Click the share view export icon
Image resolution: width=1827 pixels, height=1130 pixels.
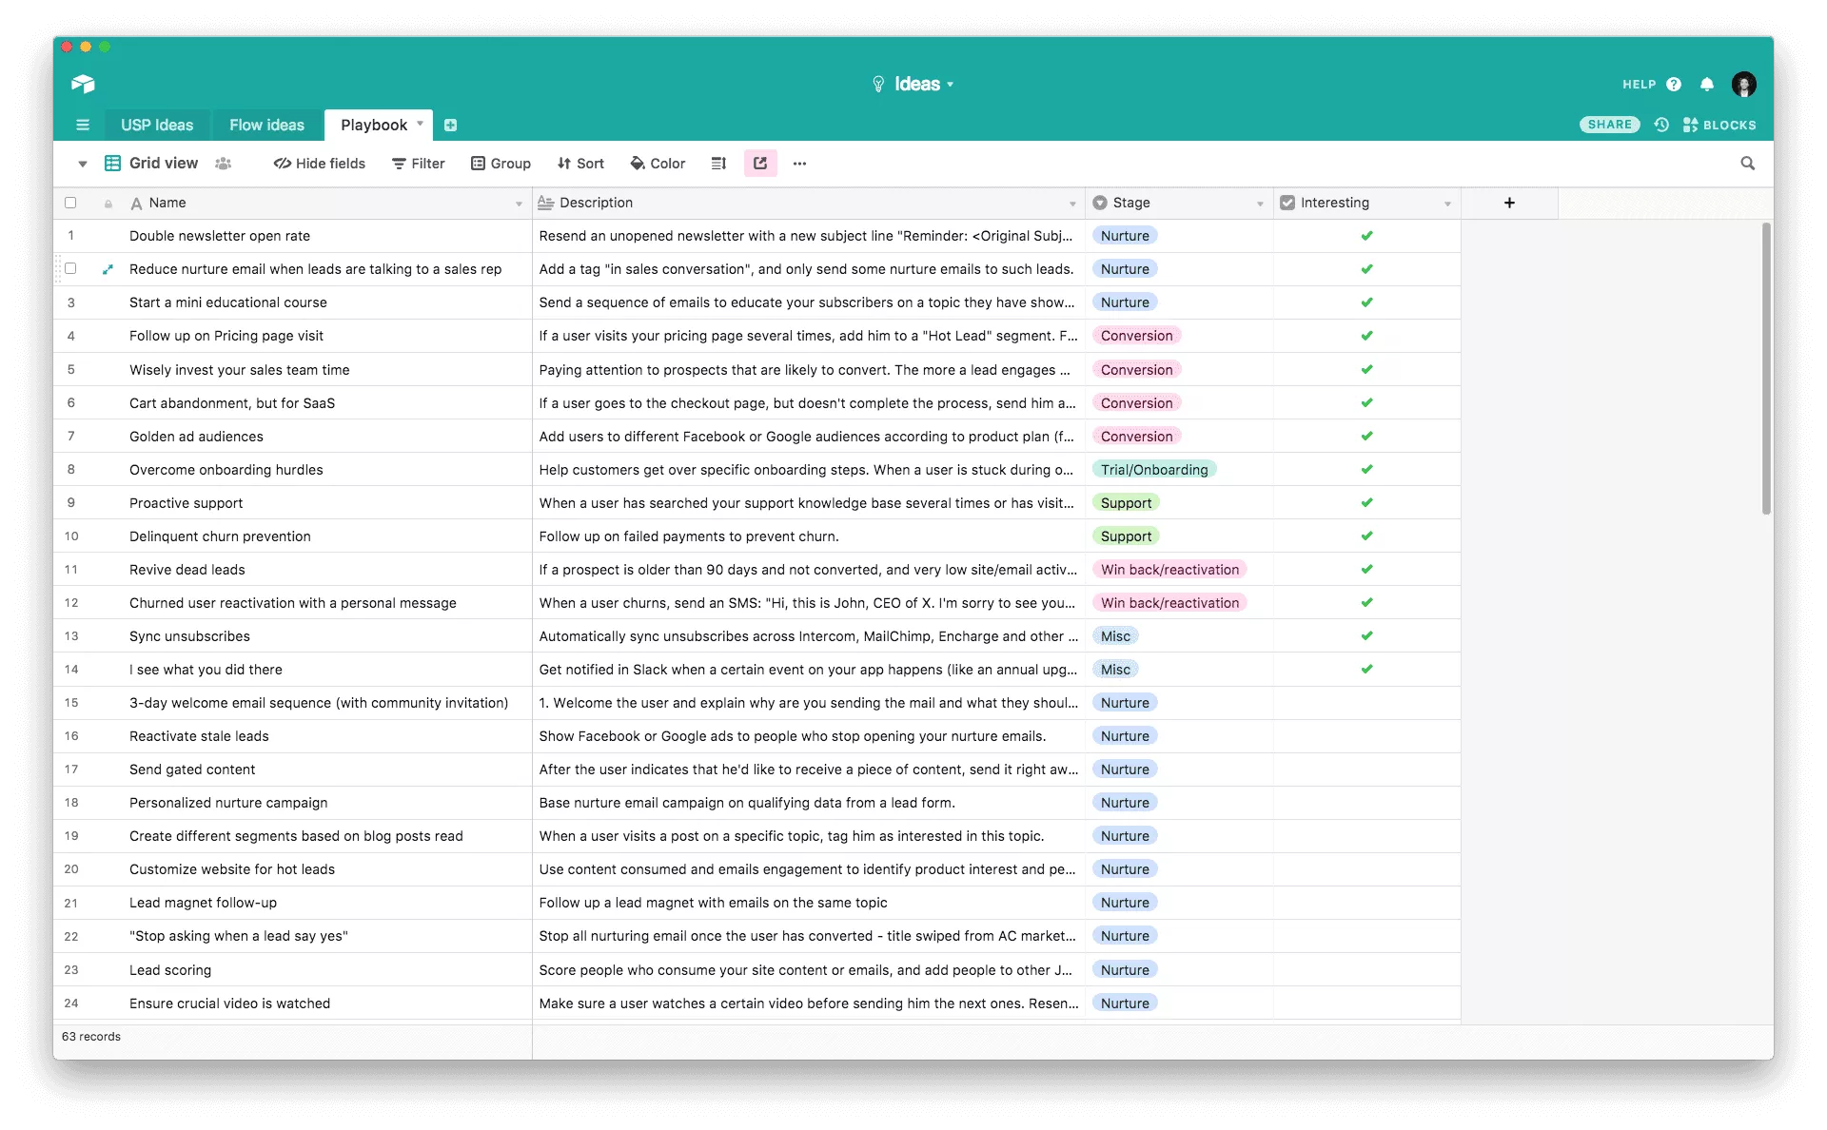click(x=760, y=164)
